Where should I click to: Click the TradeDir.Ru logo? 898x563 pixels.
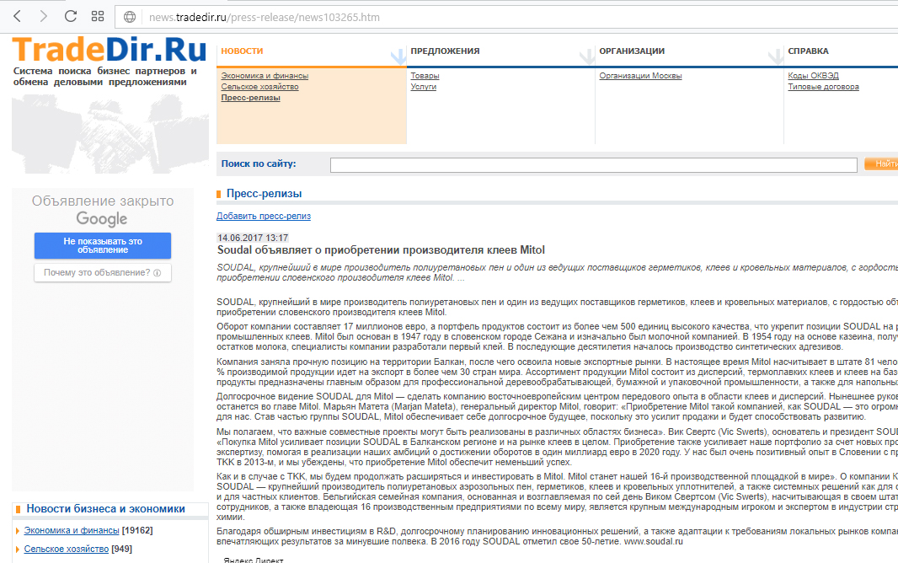point(109,49)
